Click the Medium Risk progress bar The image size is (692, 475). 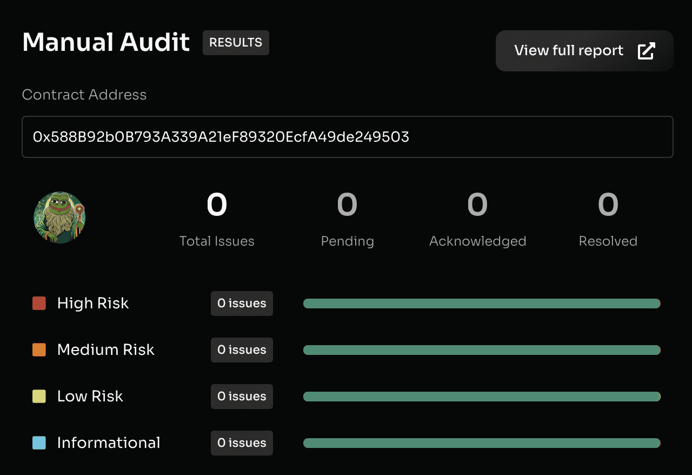click(481, 350)
